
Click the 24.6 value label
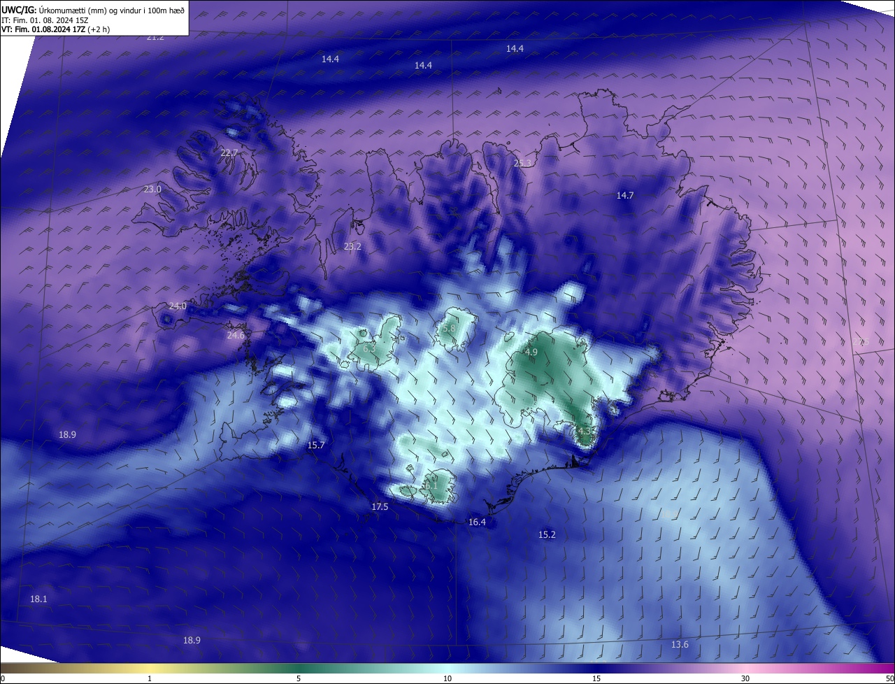[236, 336]
